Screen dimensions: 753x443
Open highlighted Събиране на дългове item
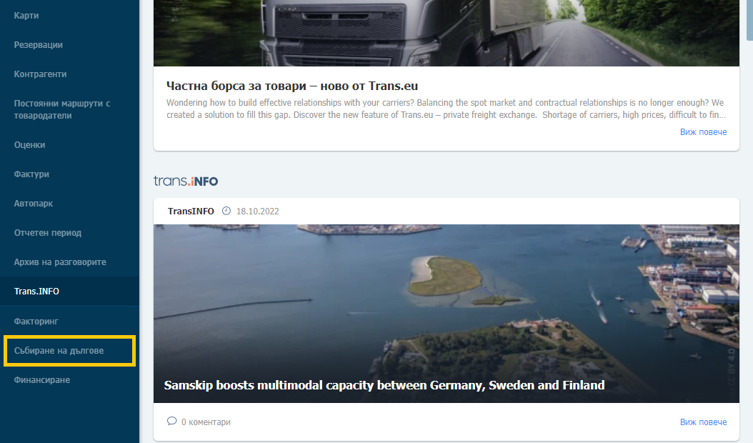69,351
